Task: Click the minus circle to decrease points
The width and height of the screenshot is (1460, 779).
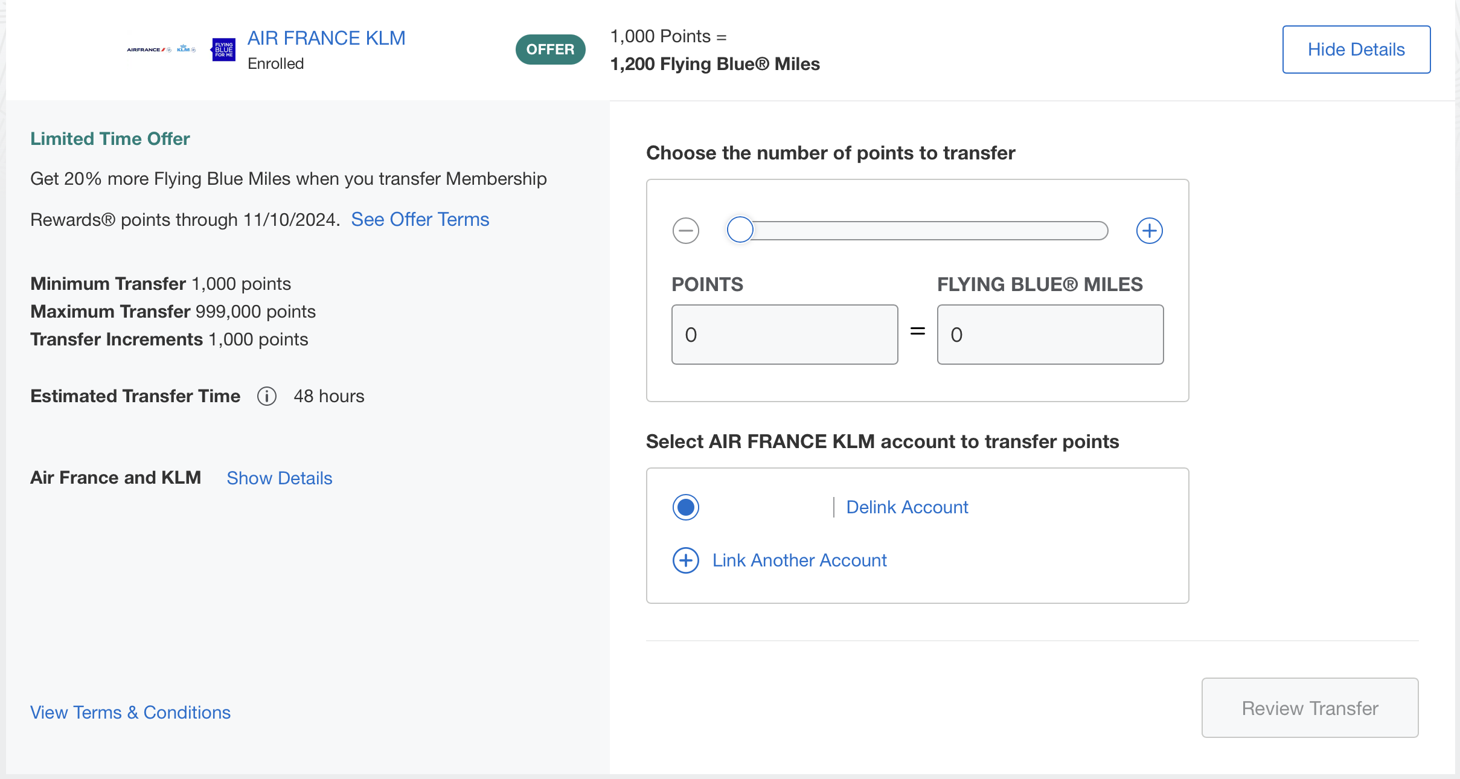Action: coord(686,231)
